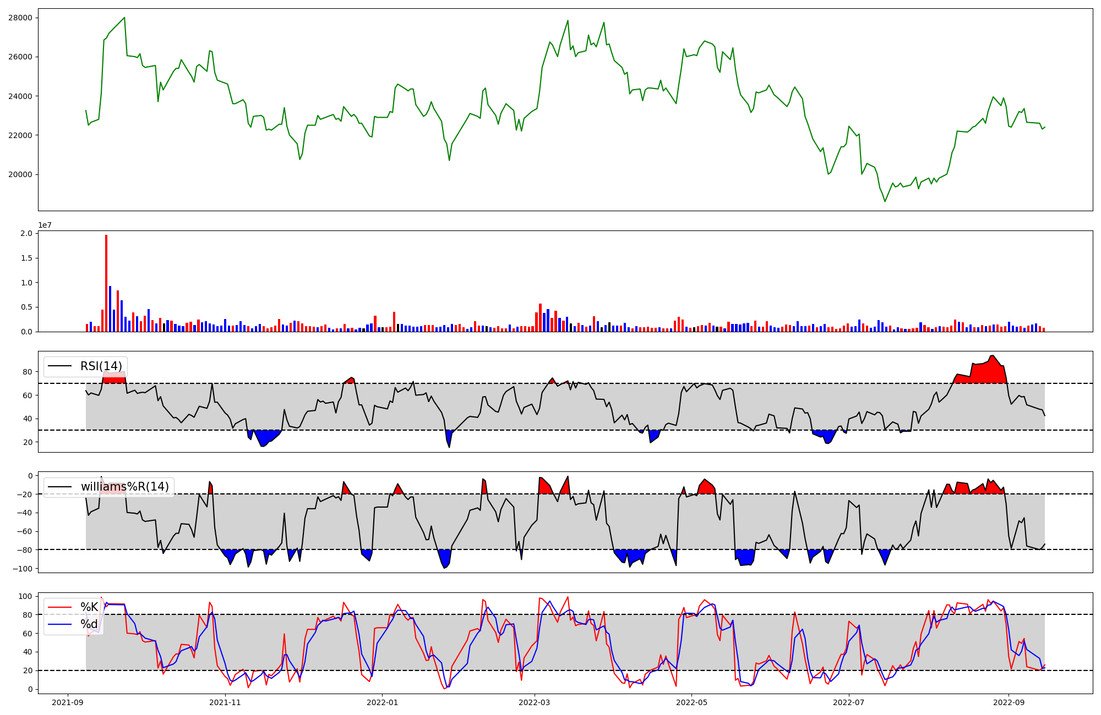Click the 20000 price axis tick label

pos(20,174)
